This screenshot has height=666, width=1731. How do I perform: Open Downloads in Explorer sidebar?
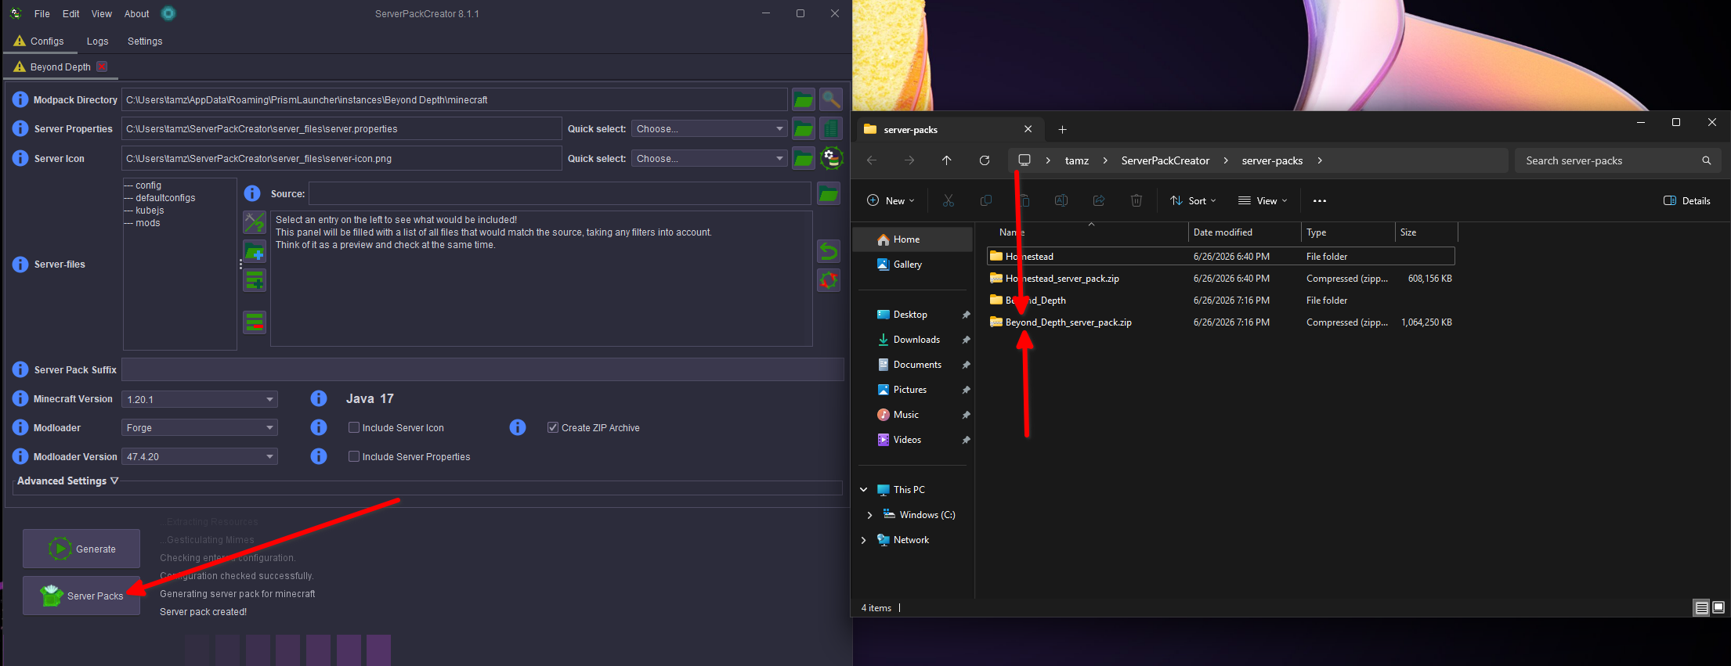click(916, 340)
